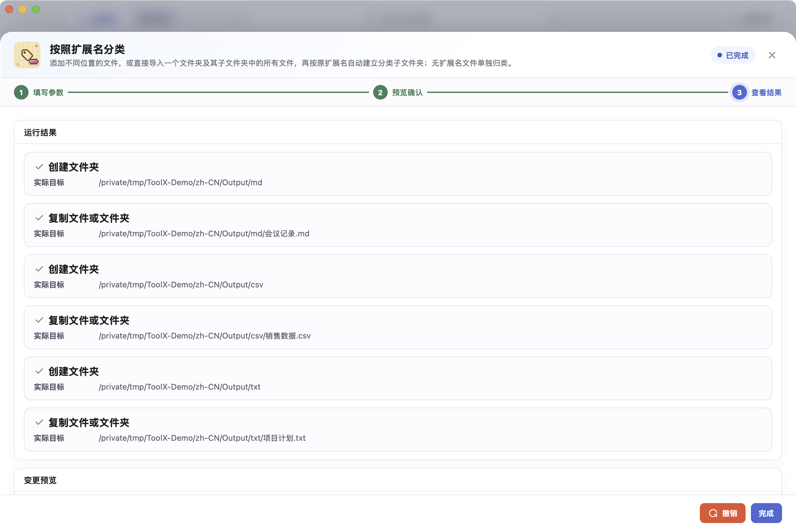Click the 撤销 undo button
The image size is (796, 531).
[722, 513]
